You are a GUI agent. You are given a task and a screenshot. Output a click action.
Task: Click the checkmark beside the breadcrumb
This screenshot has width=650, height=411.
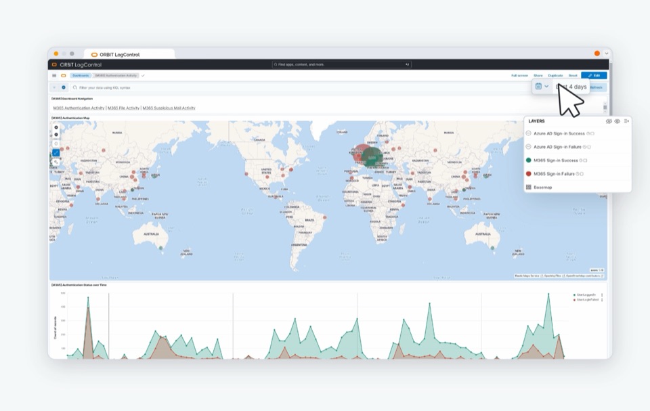click(x=143, y=75)
